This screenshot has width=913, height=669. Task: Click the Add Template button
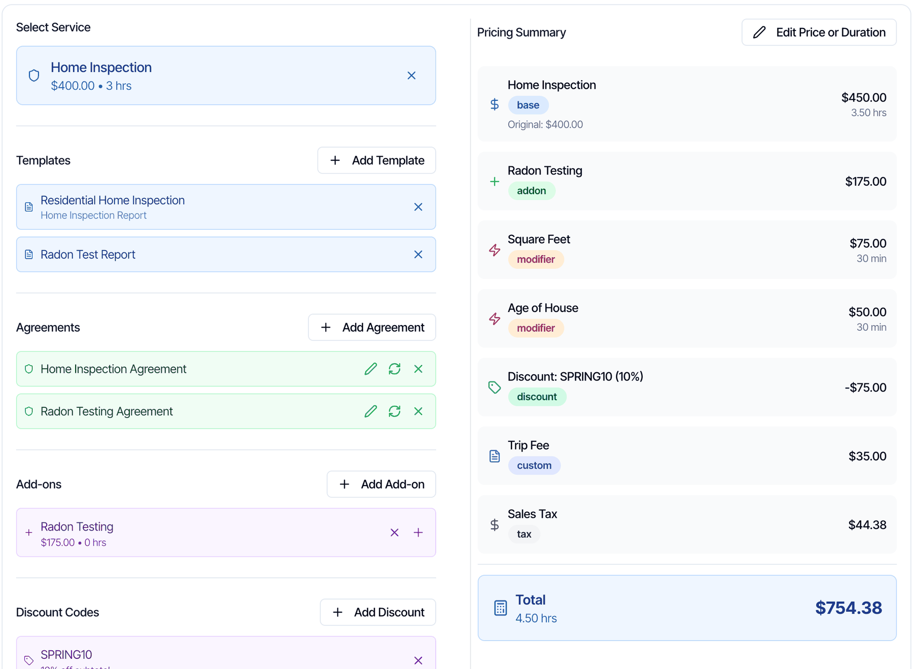click(x=376, y=160)
